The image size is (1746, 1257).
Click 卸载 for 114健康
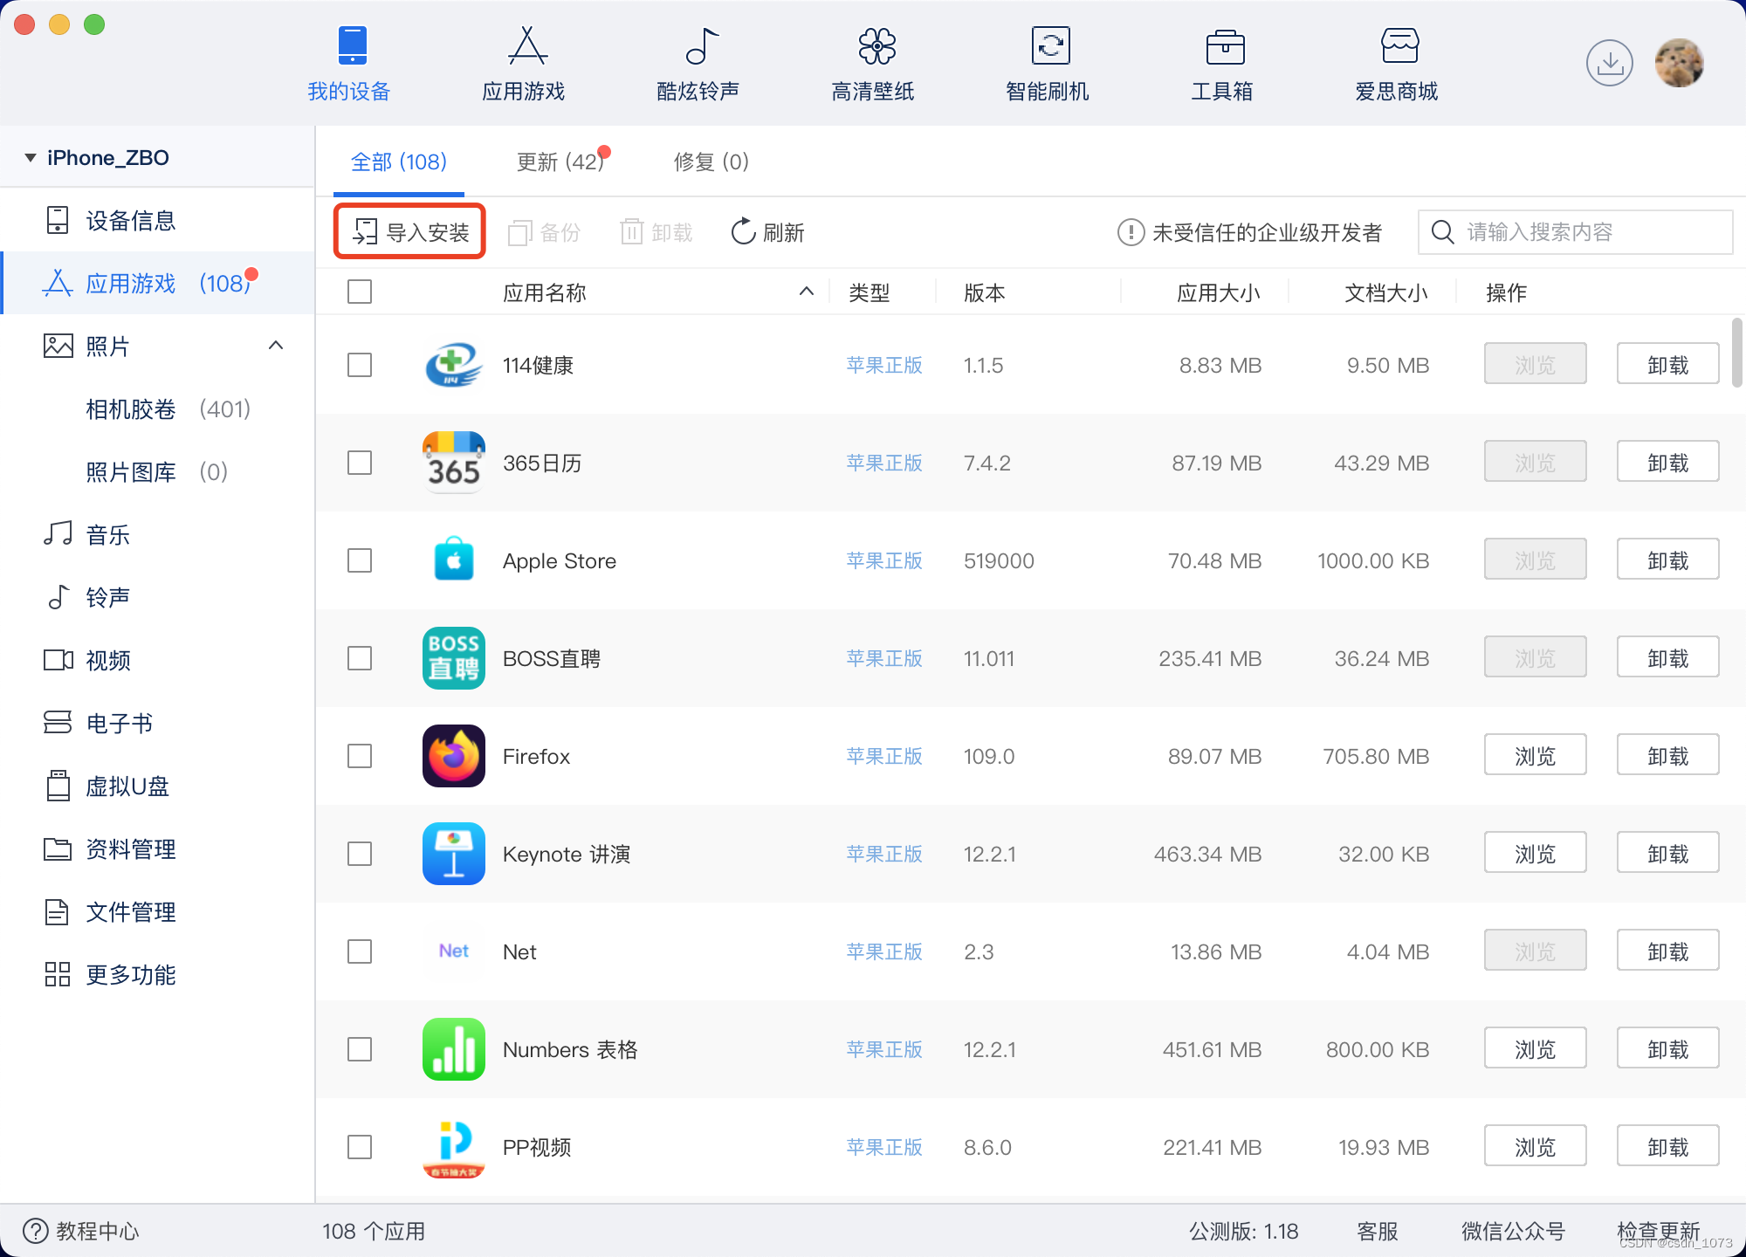1667,365
